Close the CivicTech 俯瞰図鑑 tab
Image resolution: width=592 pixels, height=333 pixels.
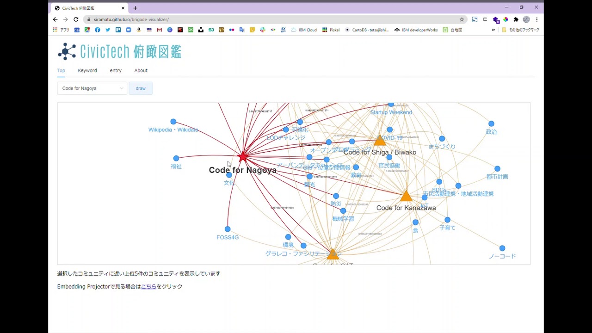click(x=123, y=8)
